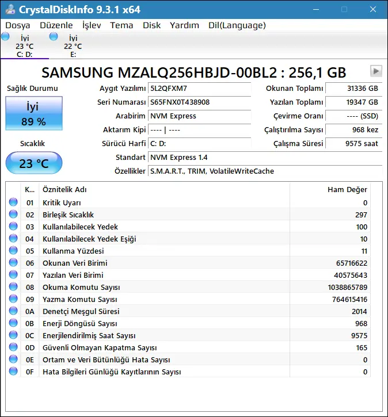Click the Ham Değer column header
This screenshot has height=417, width=388.
click(x=330, y=190)
